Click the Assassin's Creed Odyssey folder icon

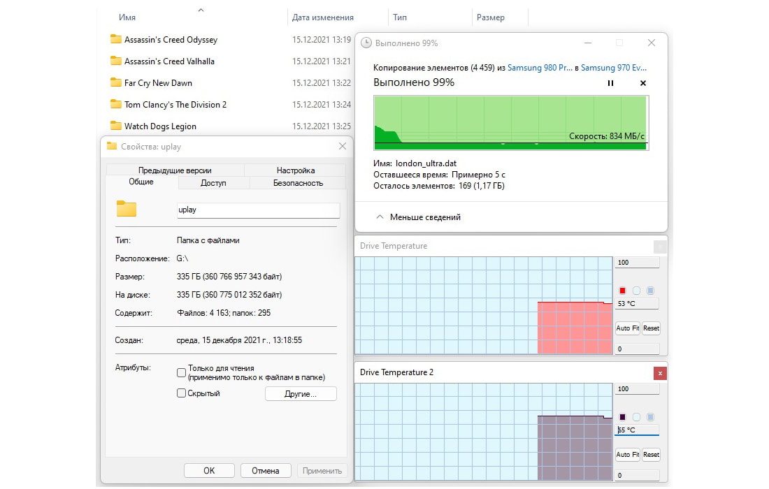[x=116, y=39]
